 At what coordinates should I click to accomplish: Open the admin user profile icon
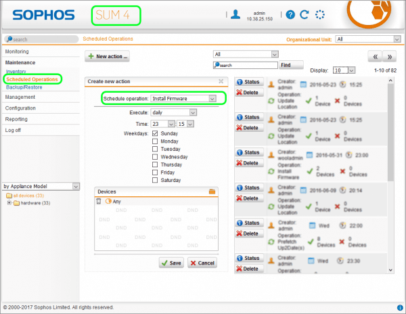(235, 14)
